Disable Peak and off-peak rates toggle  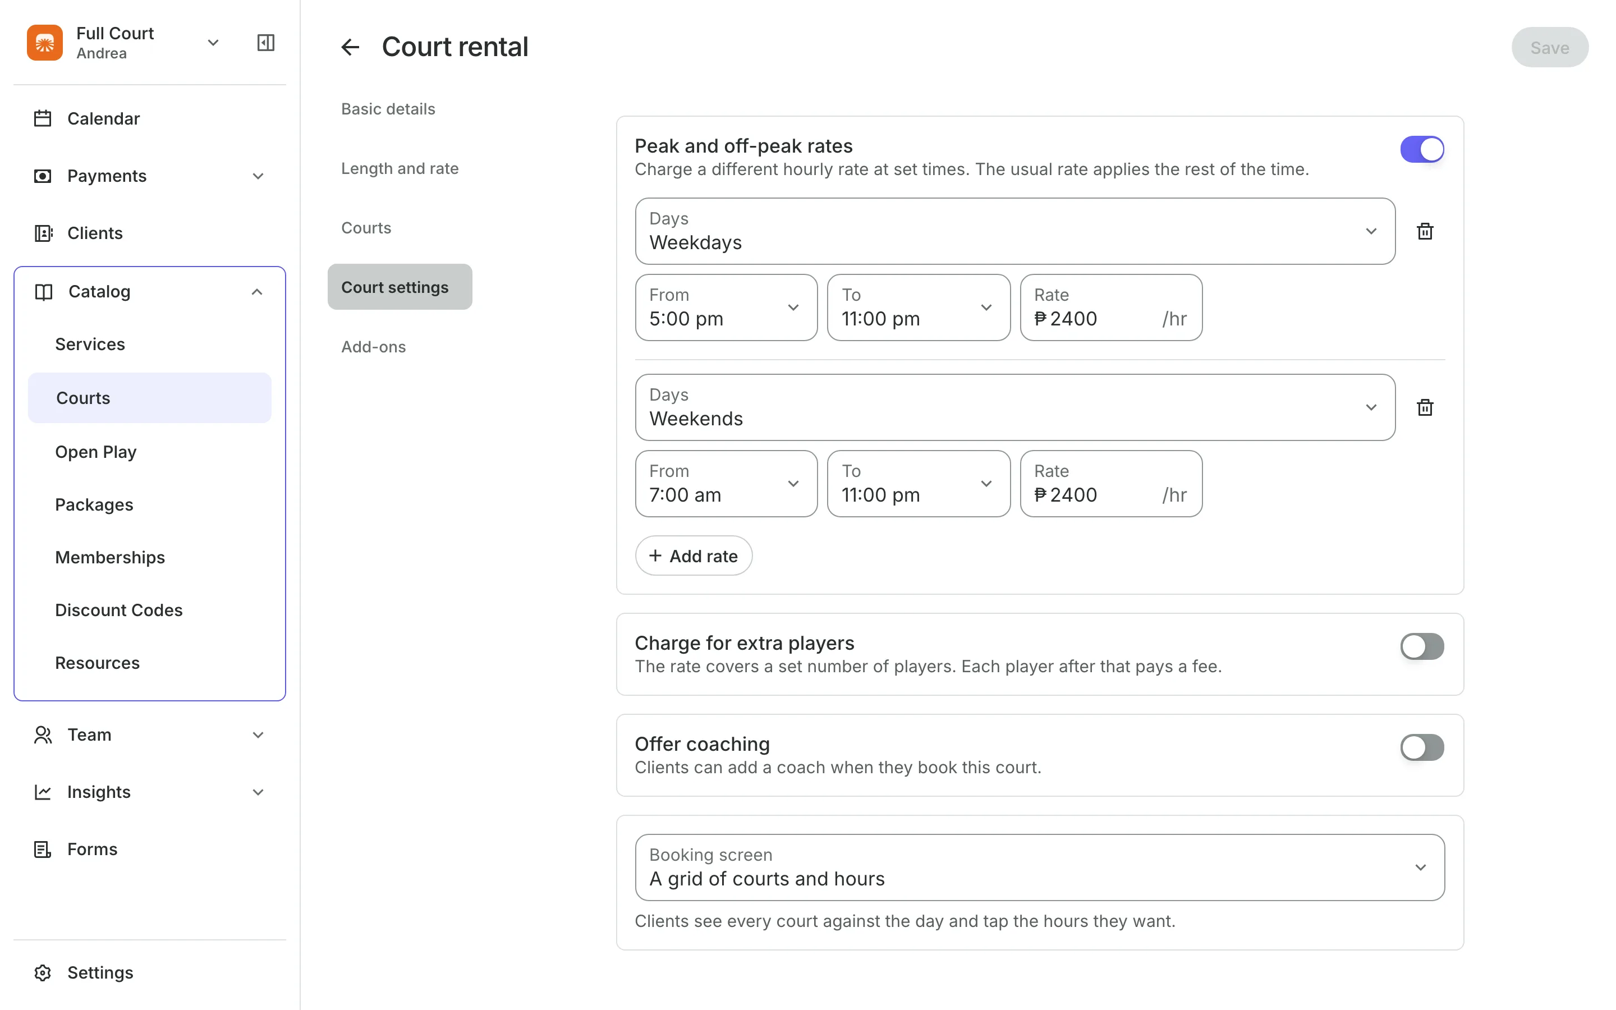pos(1422,150)
